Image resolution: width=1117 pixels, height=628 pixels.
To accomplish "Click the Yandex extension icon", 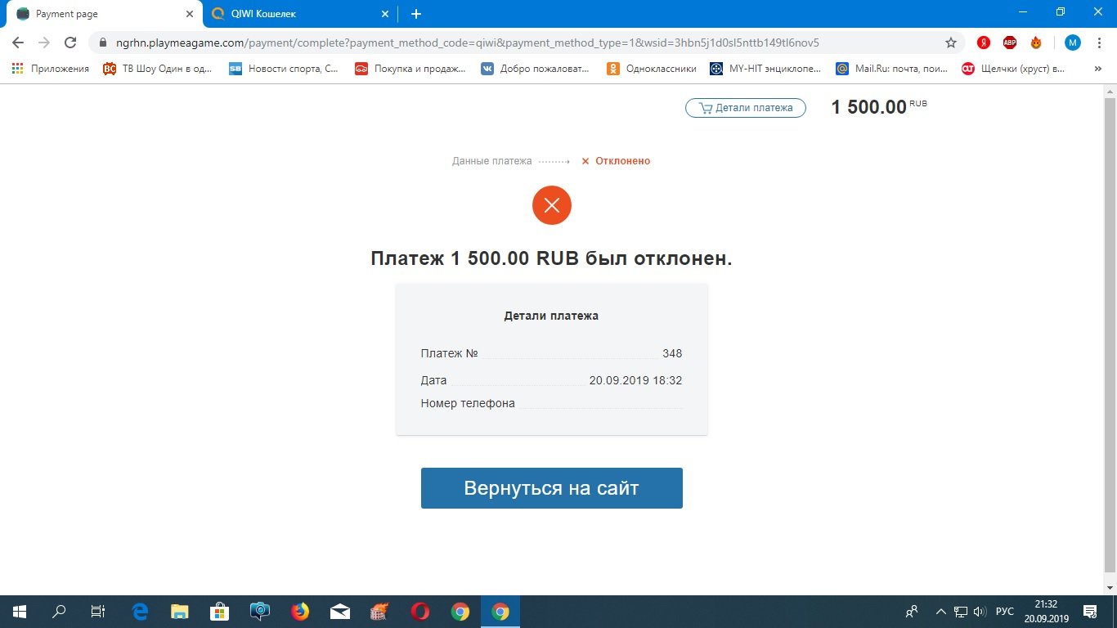I will point(984,43).
